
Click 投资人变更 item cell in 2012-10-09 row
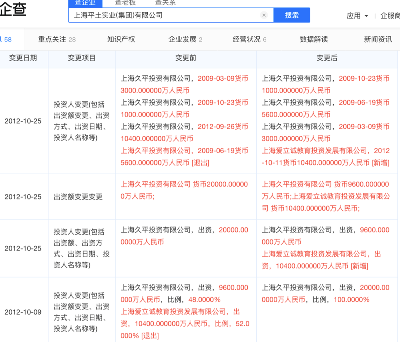[x=81, y=312]
